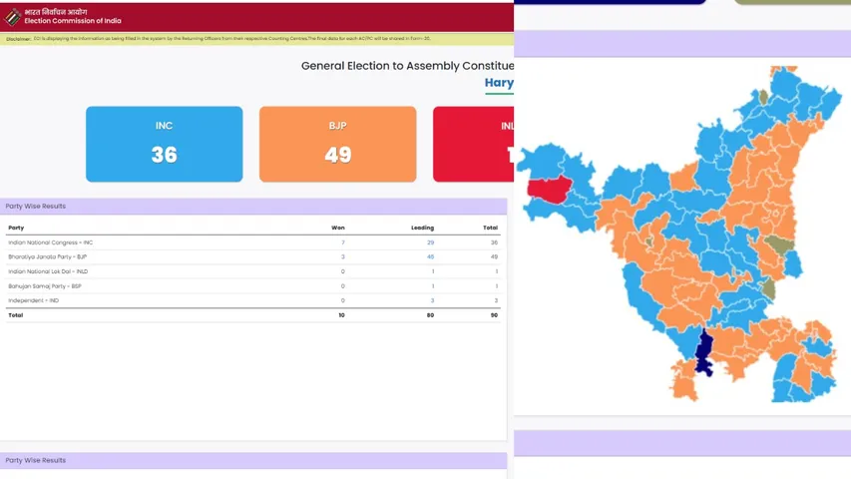
Task: Click INC won count 7
Action: (x=343, y=242)
